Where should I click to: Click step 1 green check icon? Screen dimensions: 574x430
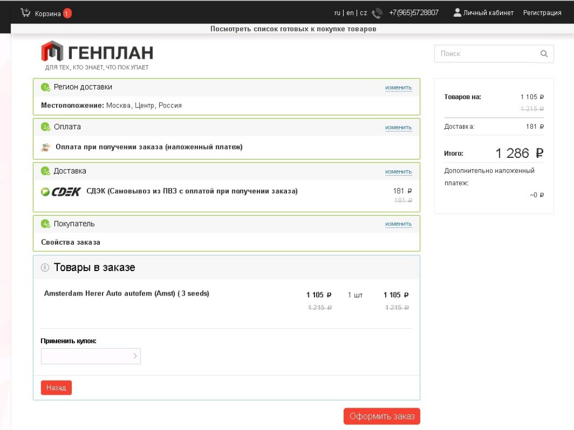click(45, 87)
